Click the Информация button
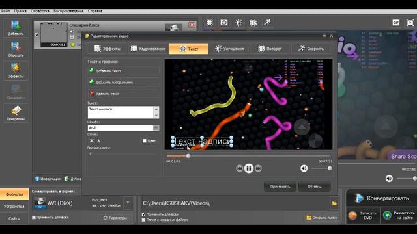This screenshot has width=417, height=234. (48, 179)
